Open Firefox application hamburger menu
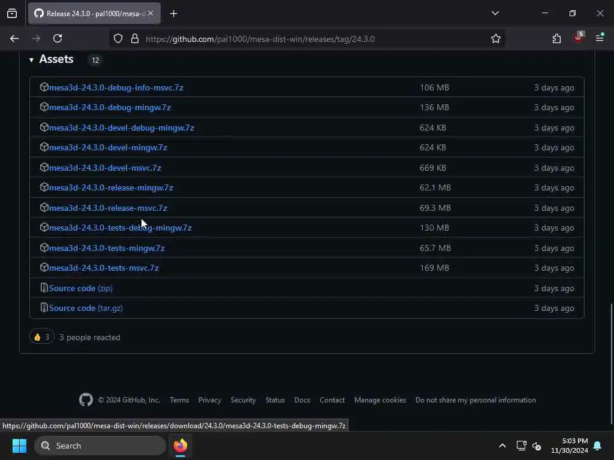Screen dimensions: 614x460 (600, 38)
